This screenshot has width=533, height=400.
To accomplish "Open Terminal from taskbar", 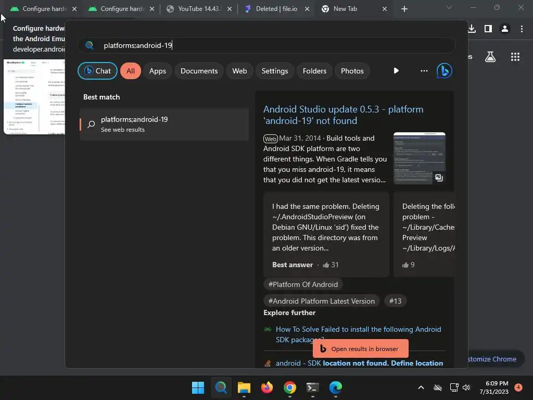I will click(x=312, y=387).
